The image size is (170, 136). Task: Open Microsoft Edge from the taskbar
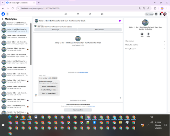(10, 117)
